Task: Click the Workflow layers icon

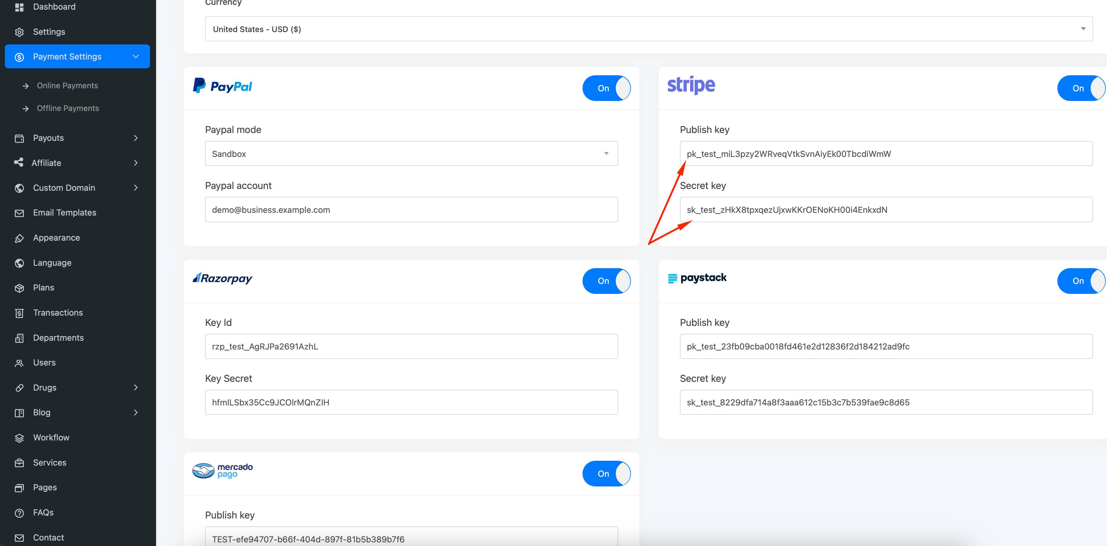Action: pyautogui.click(x=19, y=438)
